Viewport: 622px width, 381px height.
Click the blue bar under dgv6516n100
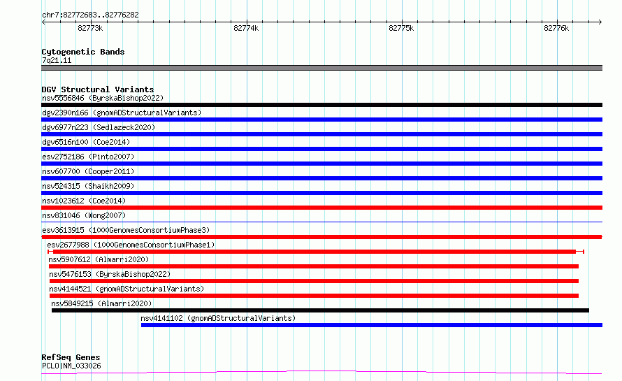point(321,149)
